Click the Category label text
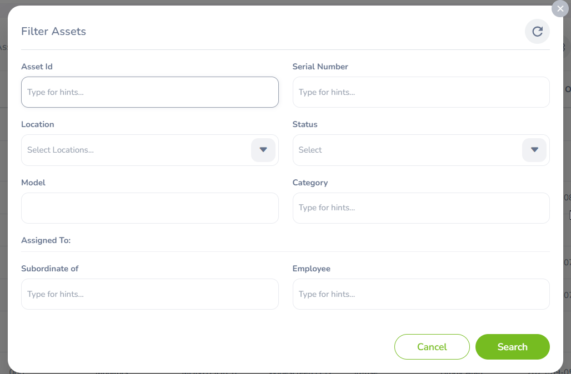571x374 pixels. [310, 183]
